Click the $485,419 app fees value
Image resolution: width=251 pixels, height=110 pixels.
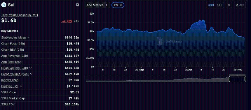click(72, 62)
